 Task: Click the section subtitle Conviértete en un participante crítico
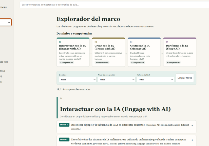[104, 117]
